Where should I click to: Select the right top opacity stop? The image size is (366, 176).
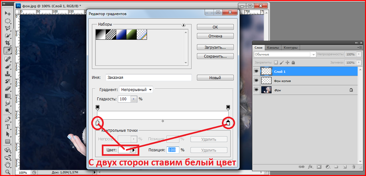(x=228, y=107)
